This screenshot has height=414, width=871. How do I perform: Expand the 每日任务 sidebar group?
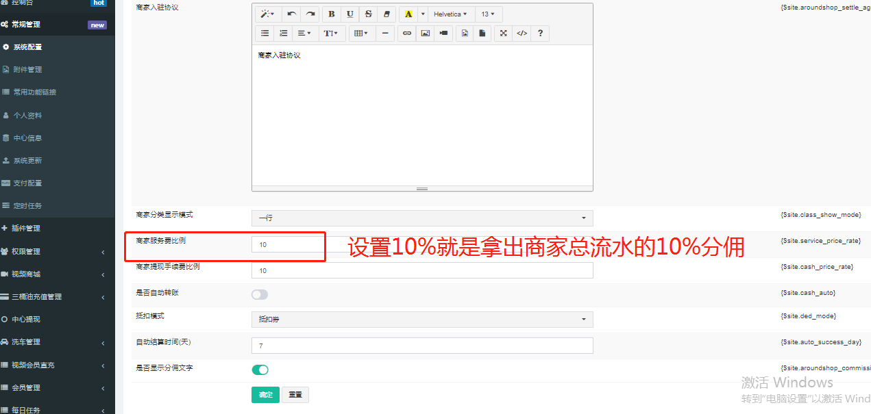[58, 409]
